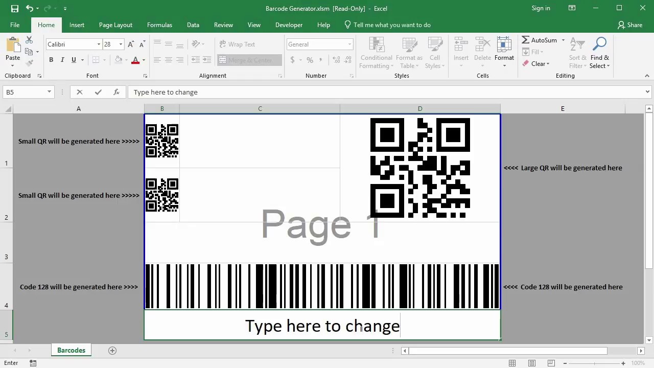Select the Barcodes sheet tab
Image resolution: width=654 pixels, height=368 pixels.
71,350
